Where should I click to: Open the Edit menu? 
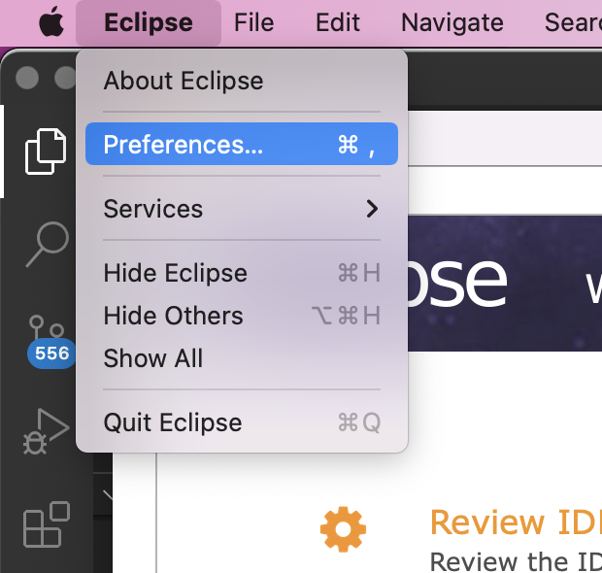coord(338,22)
